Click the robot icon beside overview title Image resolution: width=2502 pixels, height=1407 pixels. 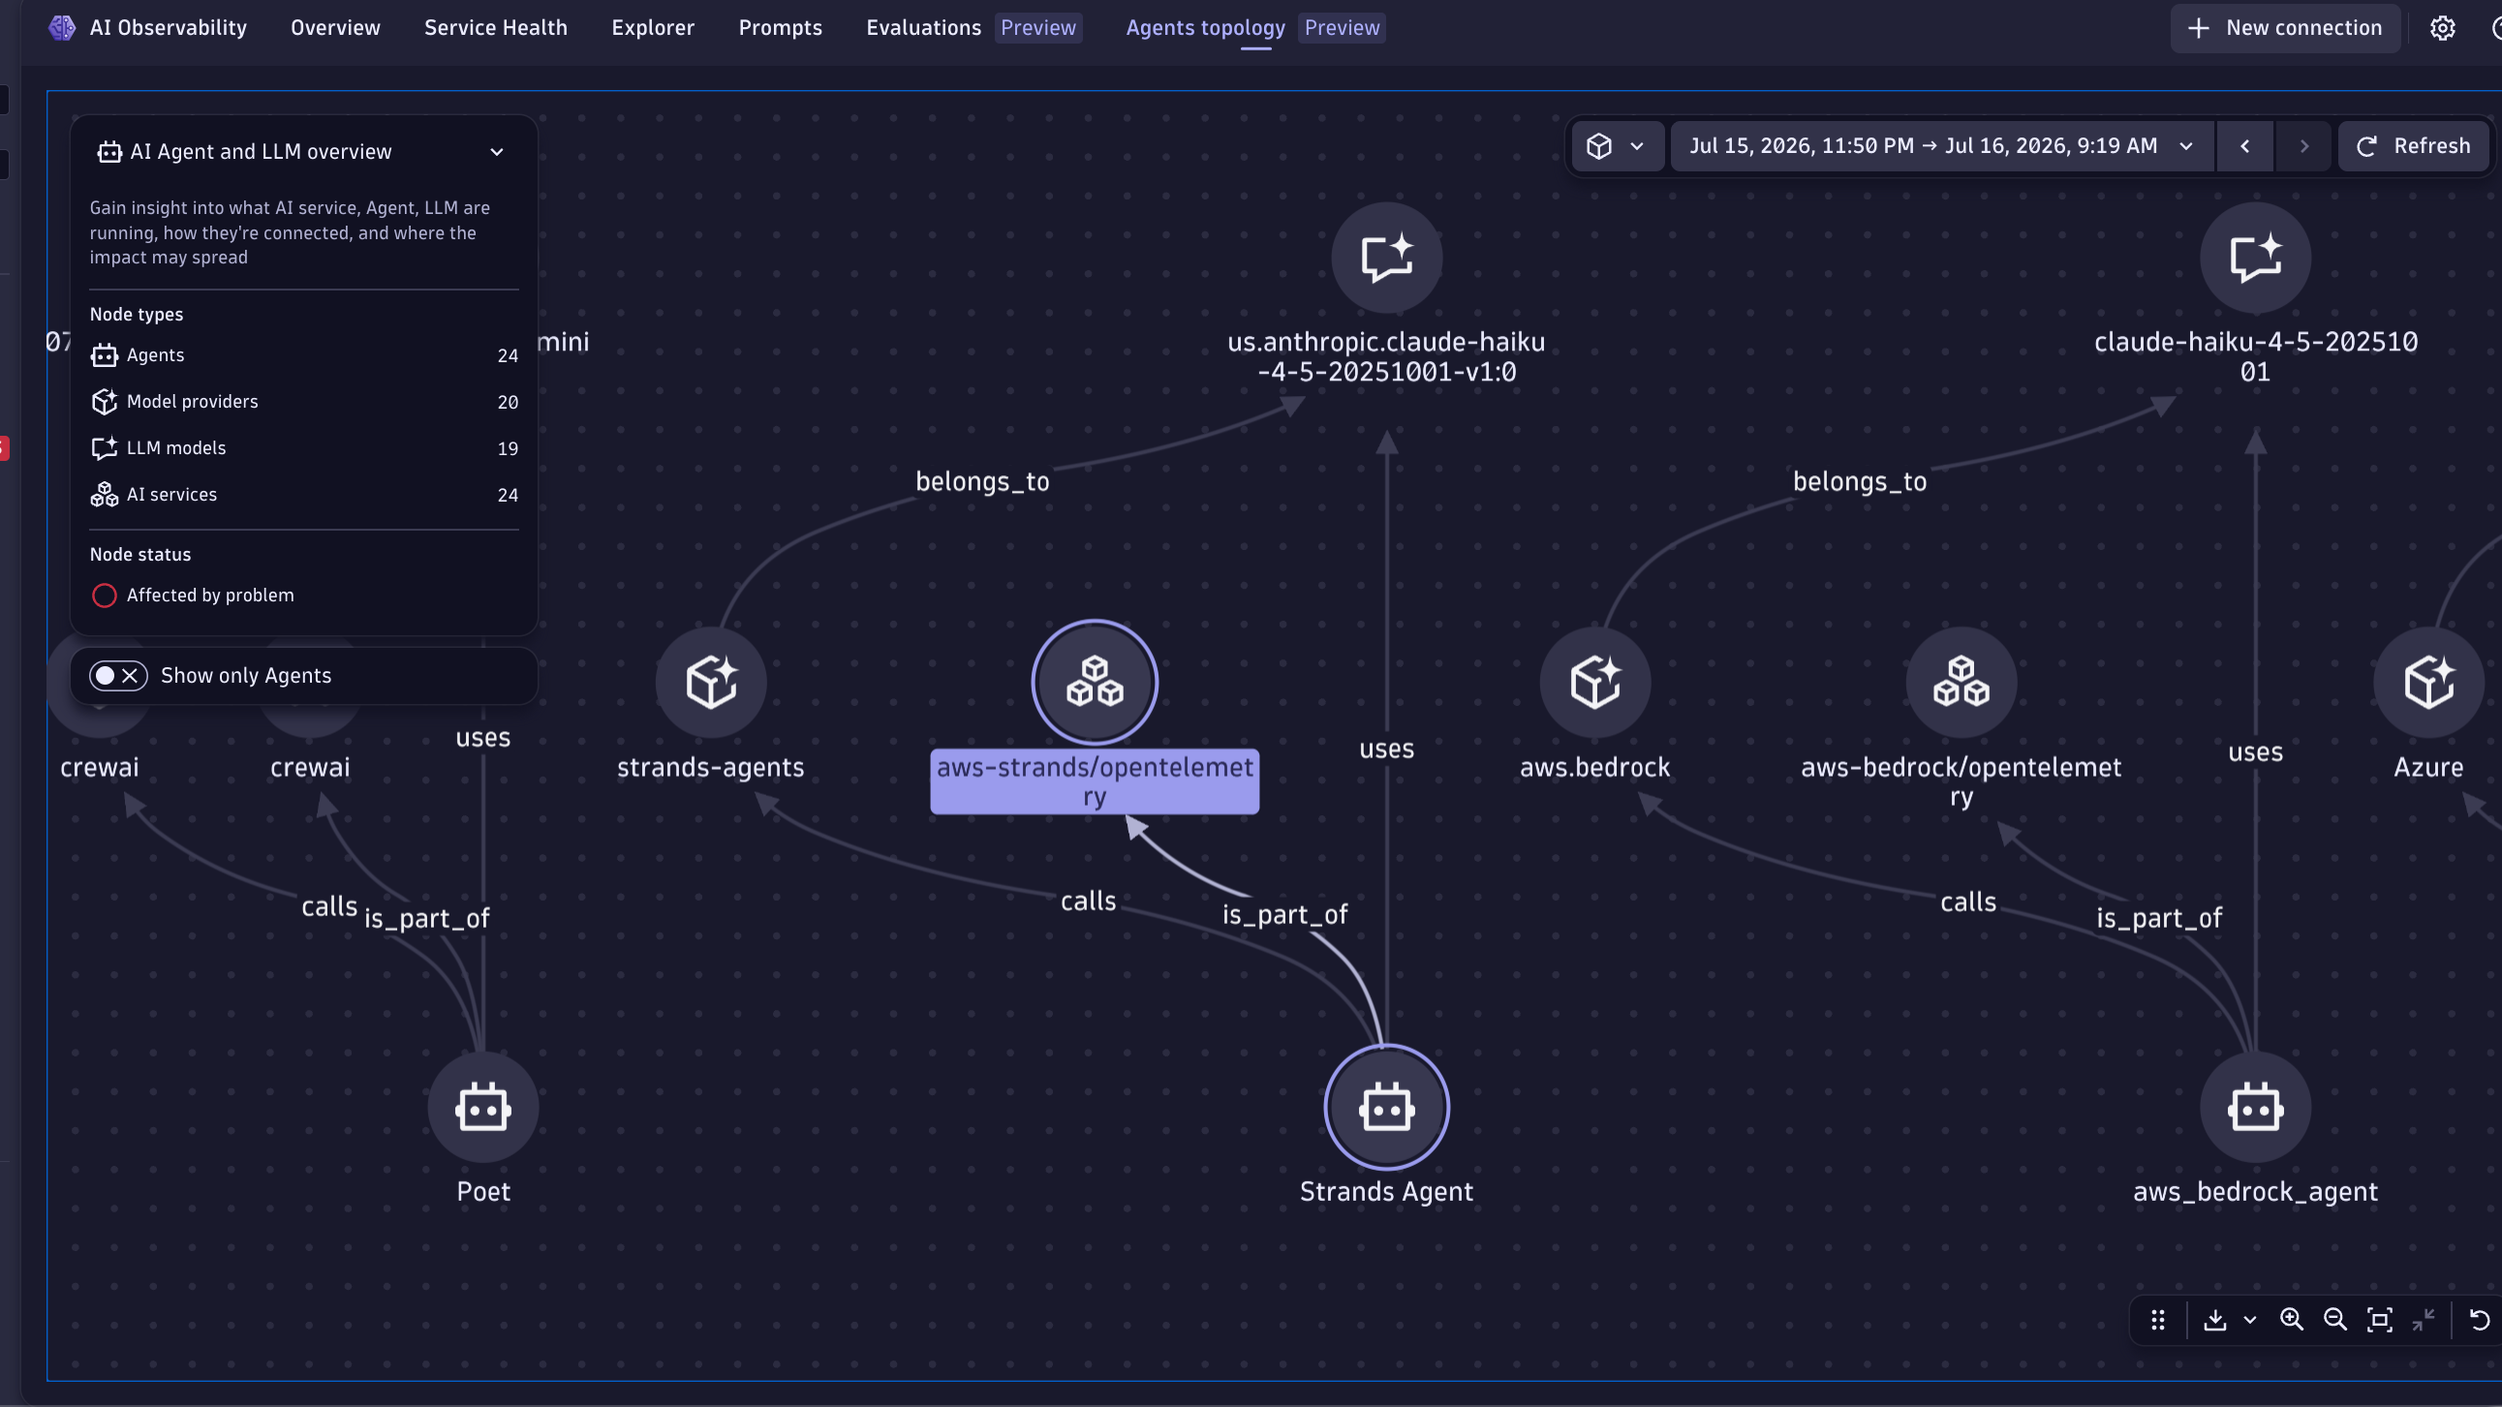[x=108, y=151]
